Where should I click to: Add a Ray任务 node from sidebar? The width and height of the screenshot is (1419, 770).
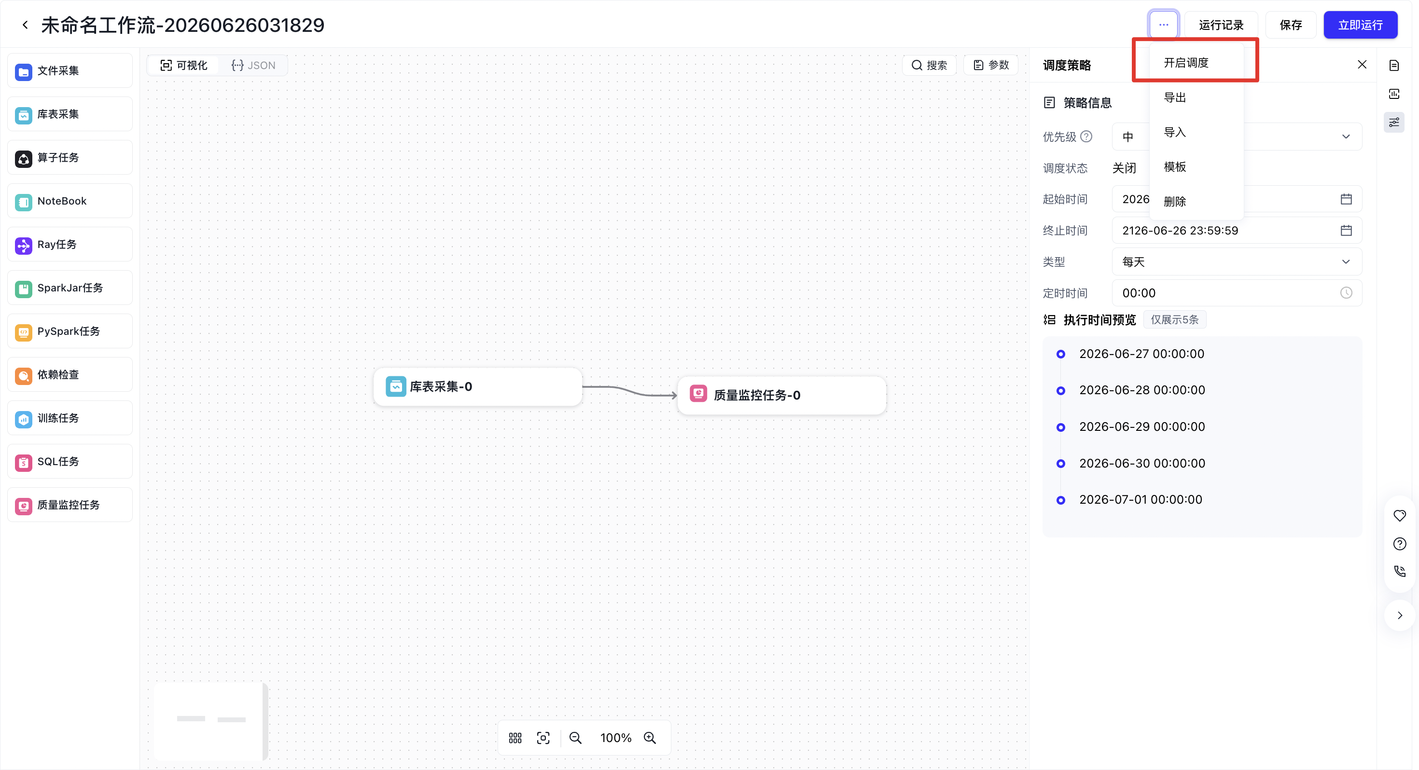70,245
